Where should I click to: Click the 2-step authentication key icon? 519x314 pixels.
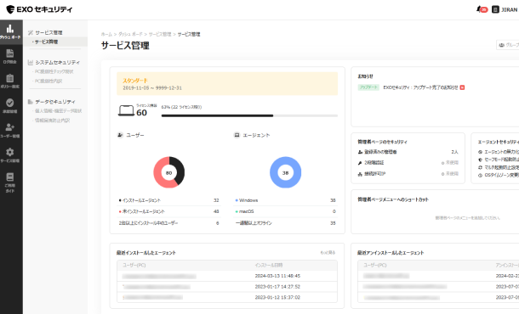click(x=360, y=163)
